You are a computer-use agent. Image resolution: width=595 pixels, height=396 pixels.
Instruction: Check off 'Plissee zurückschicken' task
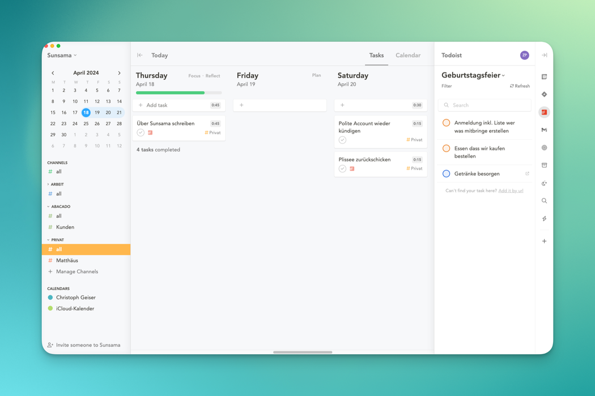click(x=342, y=169)
